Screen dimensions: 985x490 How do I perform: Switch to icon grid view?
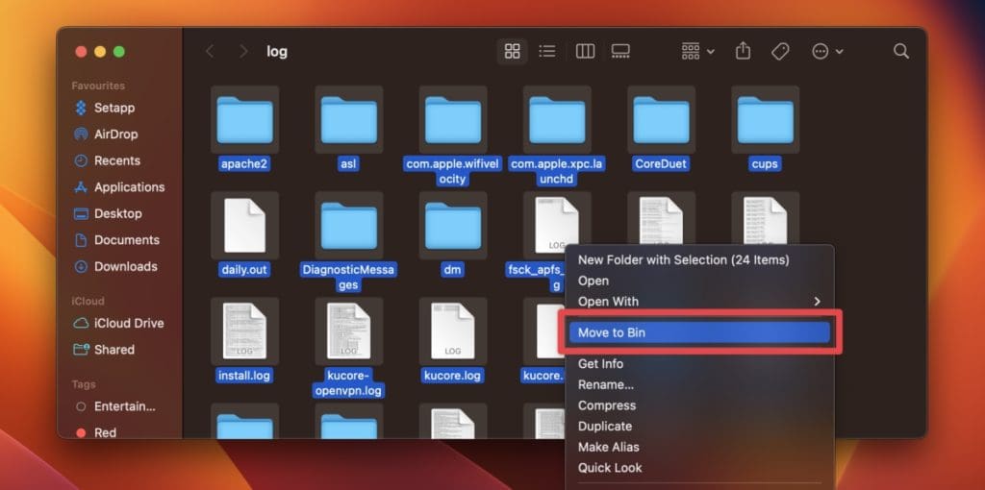(513, 51)
